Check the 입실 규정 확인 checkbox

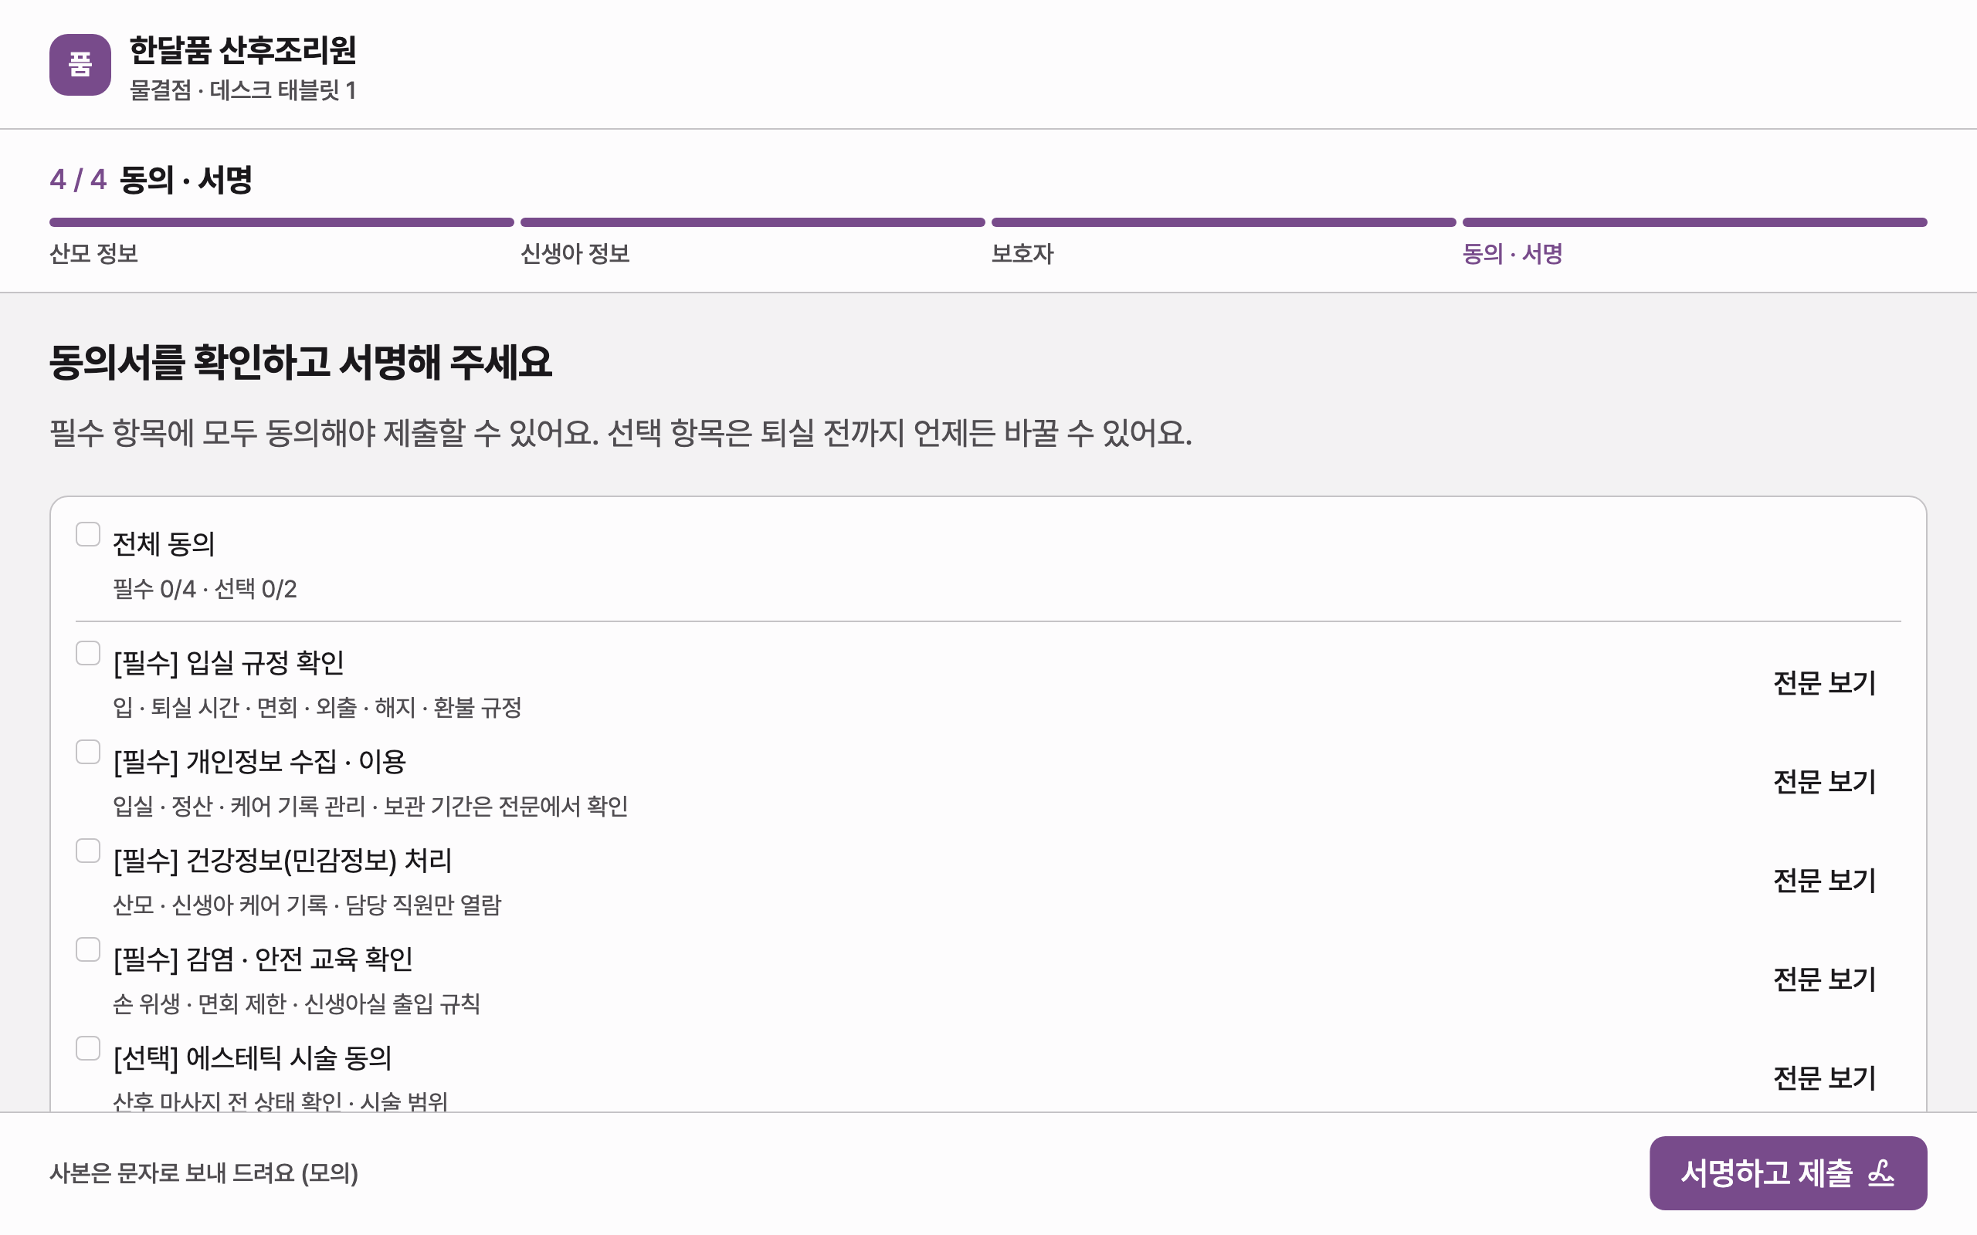pos(87,653)
